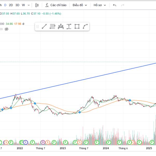
Task: Click the change value −0.55 (−1.46%)
Action: pyautogui.click(x=51, y=14)
